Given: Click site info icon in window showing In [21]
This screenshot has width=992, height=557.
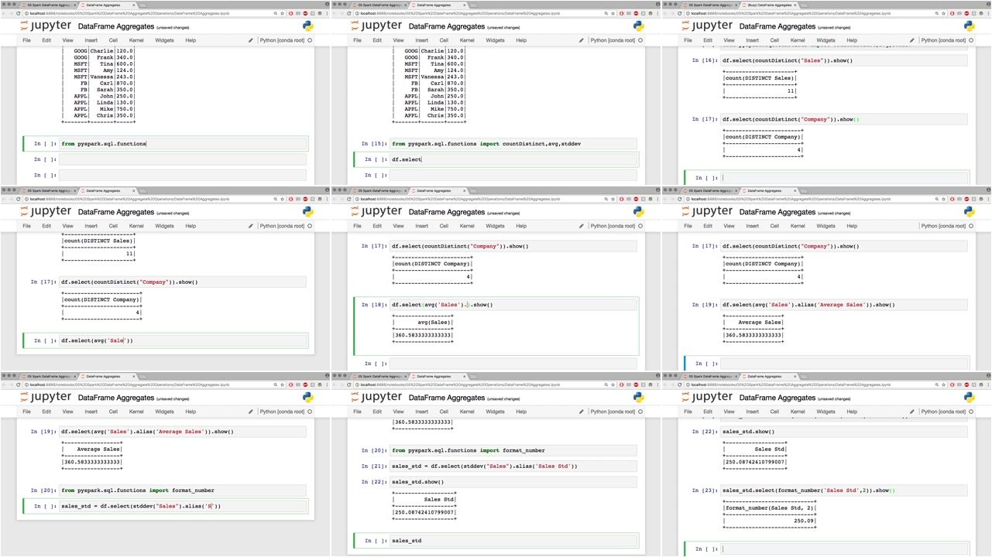Looking at the screenshot, I should click(358, 384).
